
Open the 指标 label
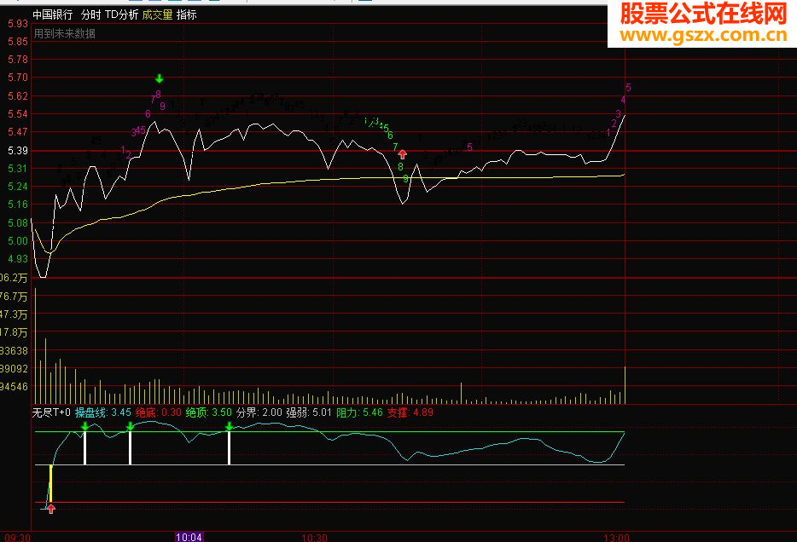(187, 14)
